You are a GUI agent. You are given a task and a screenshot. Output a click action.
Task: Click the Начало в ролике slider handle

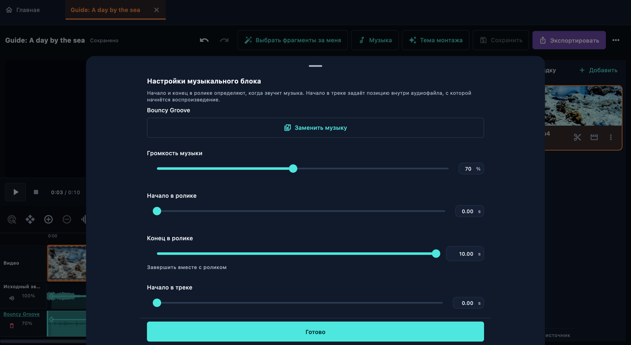[157, 211]
